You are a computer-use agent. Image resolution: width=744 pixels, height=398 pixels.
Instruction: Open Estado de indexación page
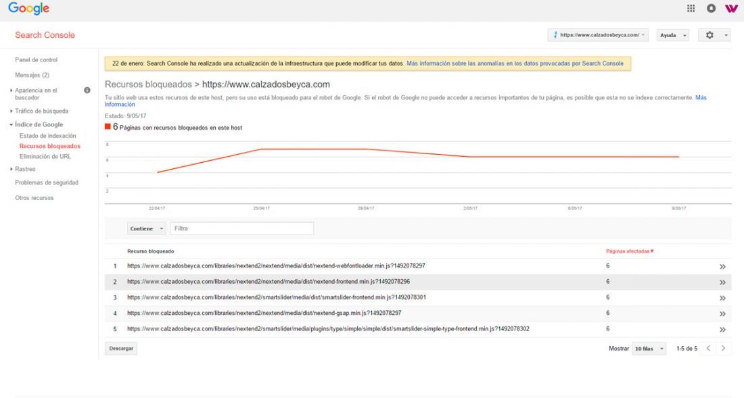click(x=47, y=136)
